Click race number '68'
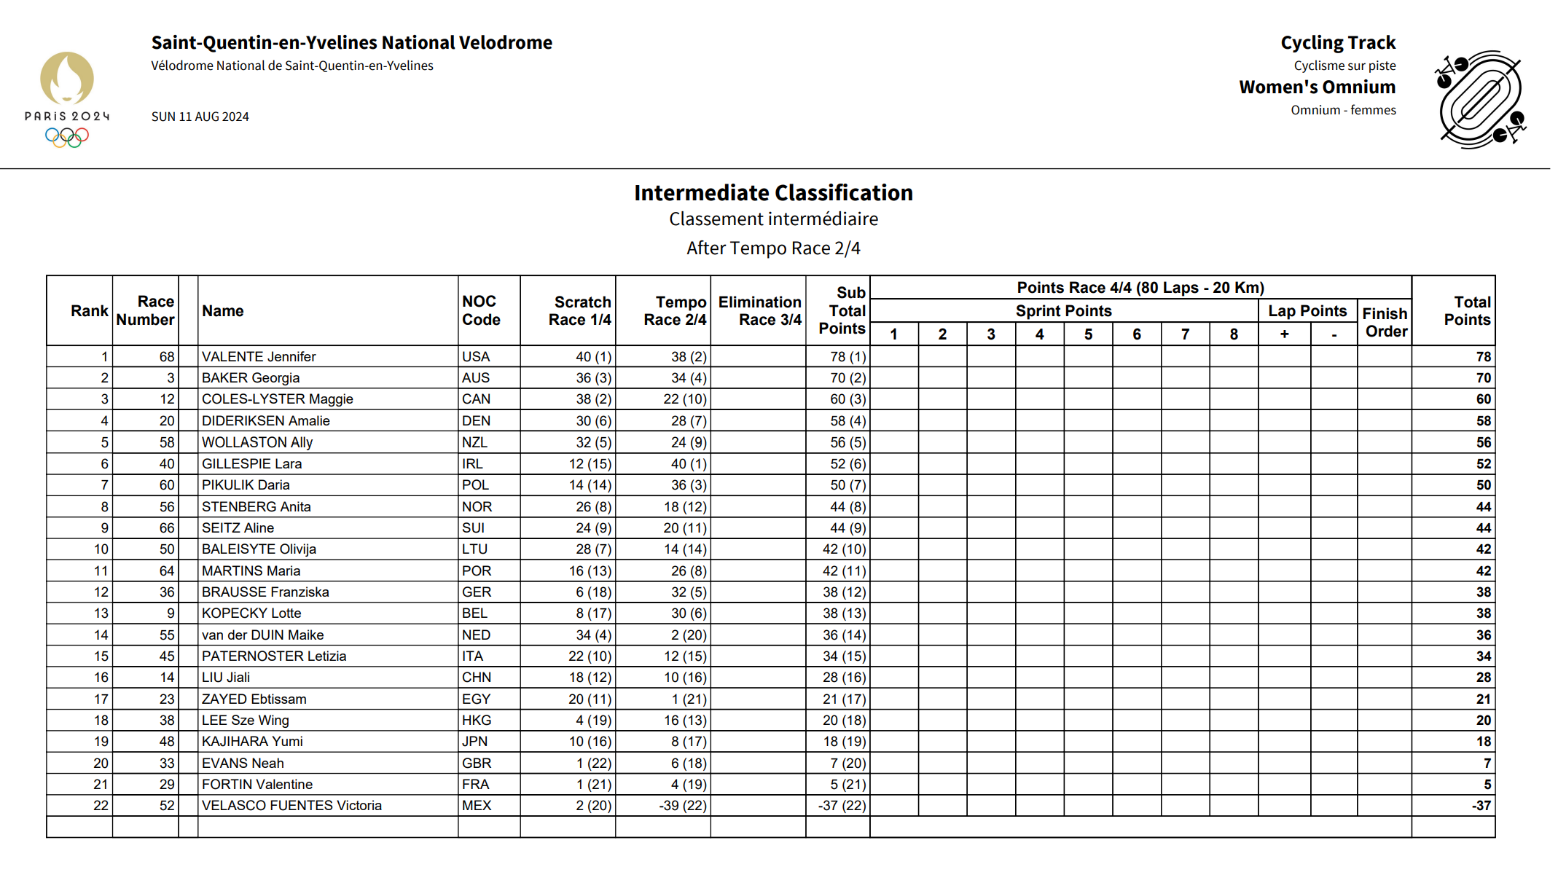Screen dimensions: 1558x883 [167, 357]
